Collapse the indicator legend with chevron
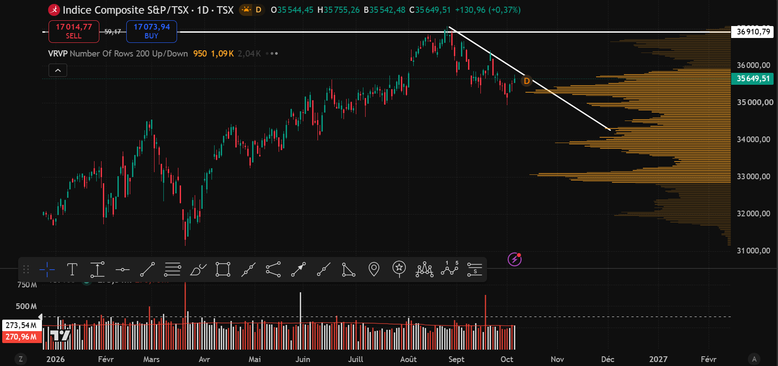The image size is (778, 366). click(x=58, y=70)
